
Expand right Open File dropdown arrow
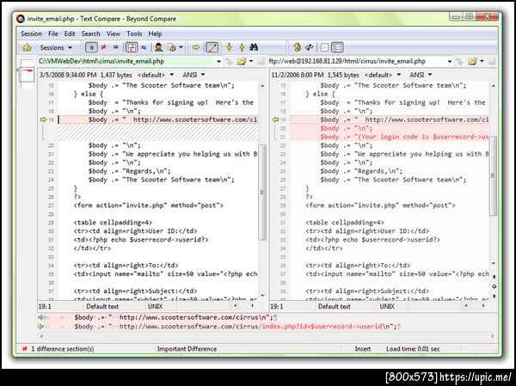point(482,61)
